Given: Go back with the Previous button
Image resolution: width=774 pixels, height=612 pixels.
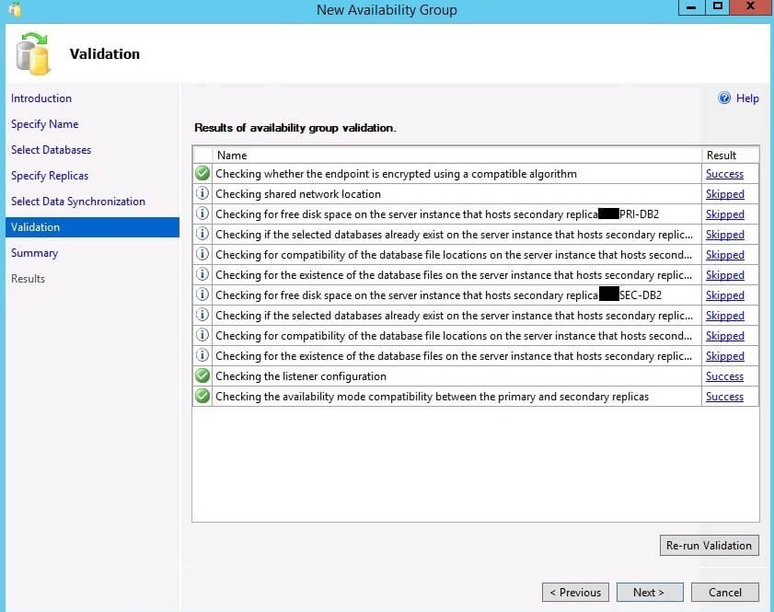Looking at the screenshot, I should point(575,593).
